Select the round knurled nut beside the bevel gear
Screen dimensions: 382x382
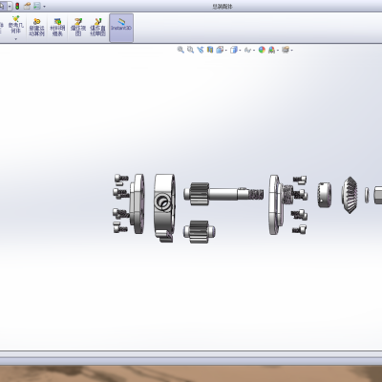coord(324,195)
